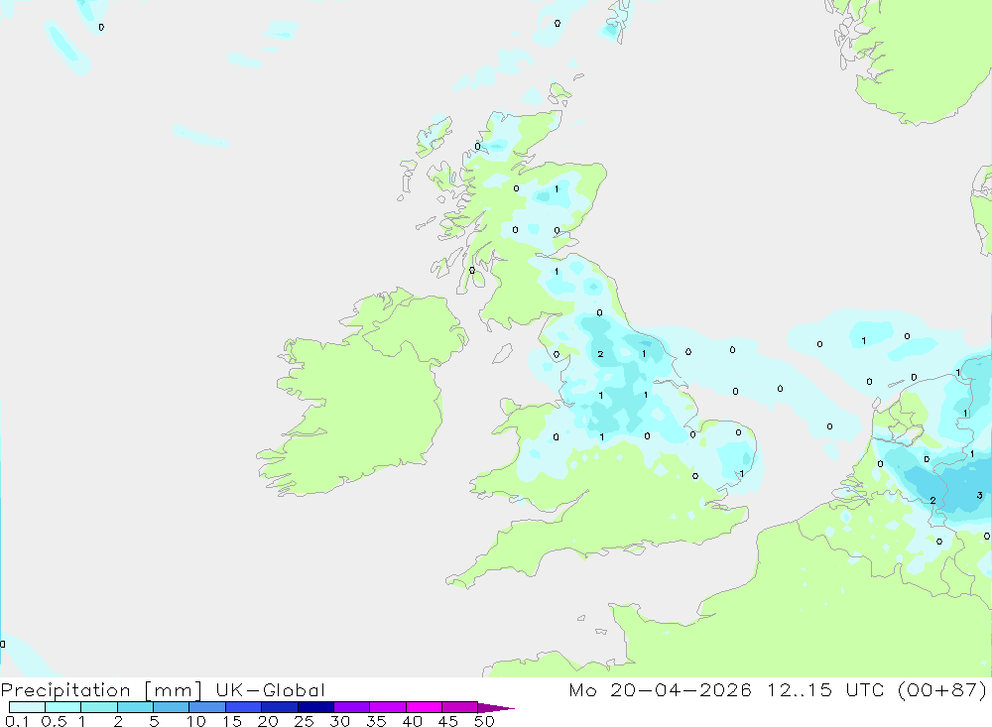The width and height of the screenshot is (992, 727).
Task: Click the '25' legend scale label
Action: [x=304, y=721]
